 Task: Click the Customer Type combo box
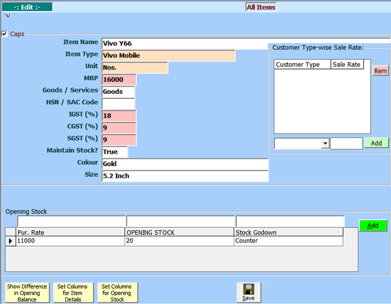click(302, 143)
